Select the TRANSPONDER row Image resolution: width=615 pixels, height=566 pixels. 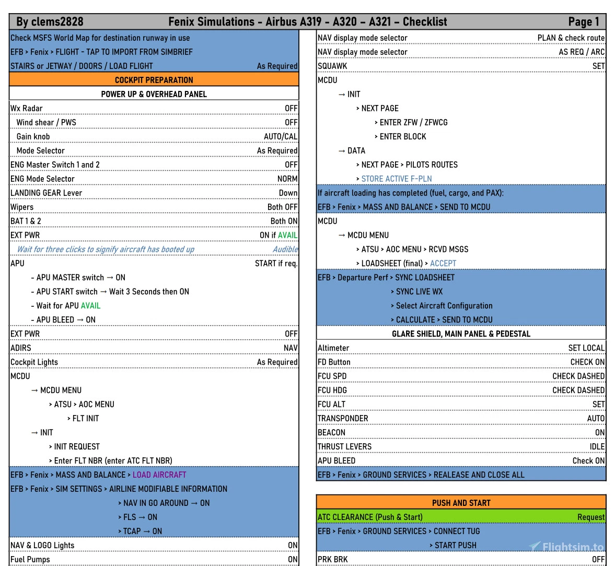click(343, 419)
